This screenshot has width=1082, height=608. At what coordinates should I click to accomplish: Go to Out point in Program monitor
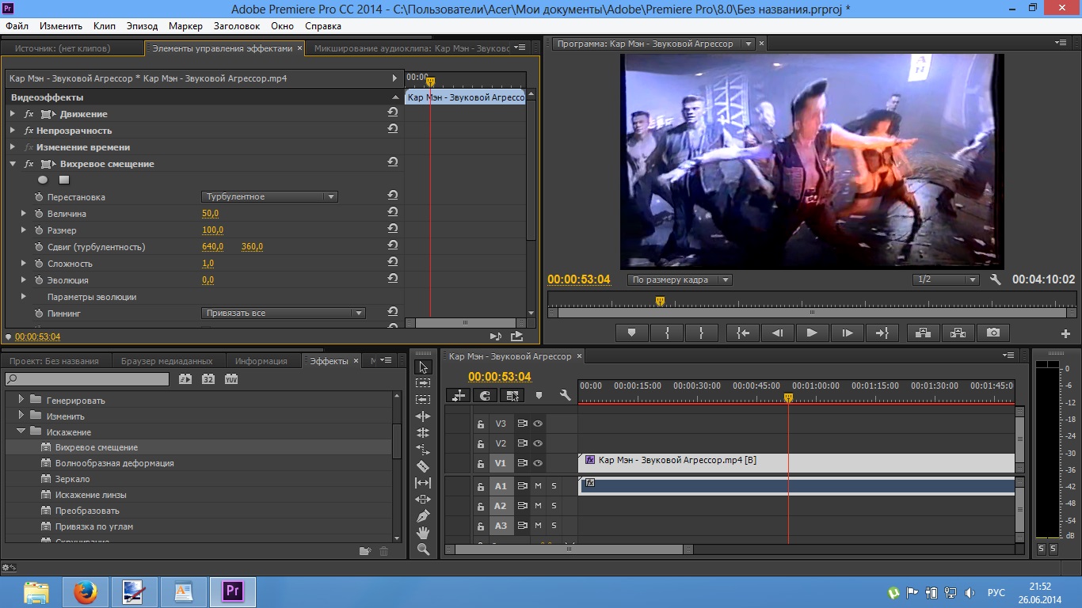click(882, 333)
